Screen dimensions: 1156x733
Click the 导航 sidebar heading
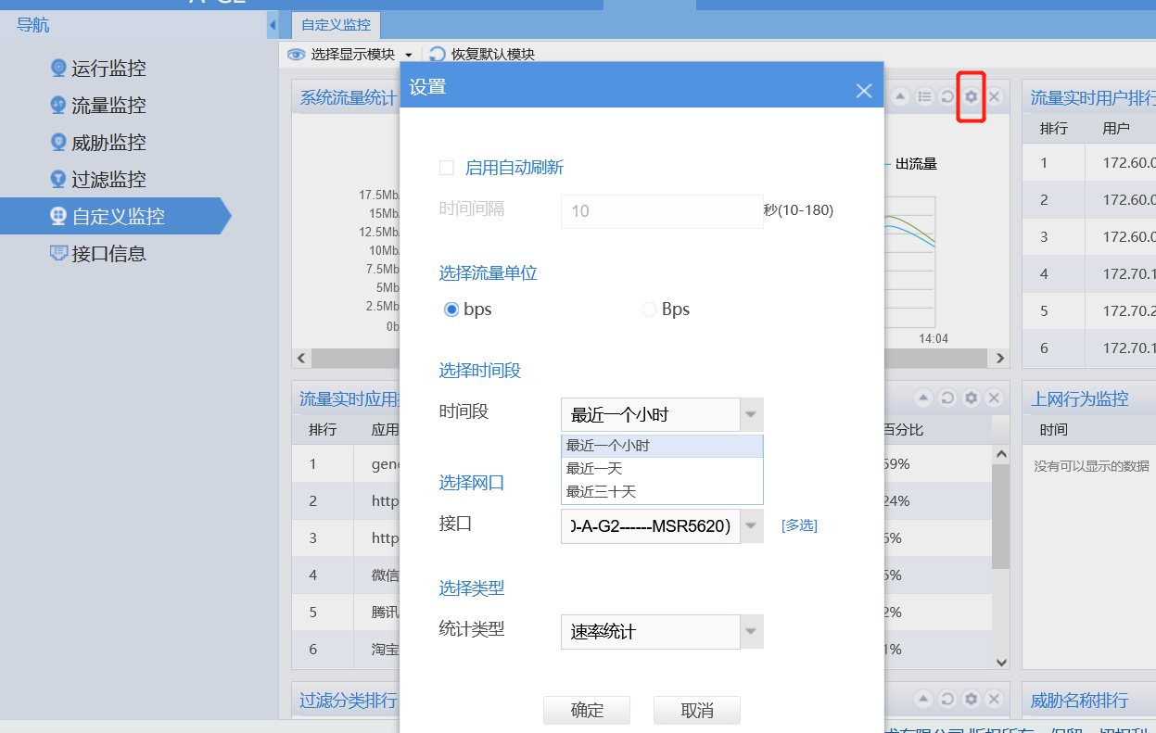[x=33, y=25]
